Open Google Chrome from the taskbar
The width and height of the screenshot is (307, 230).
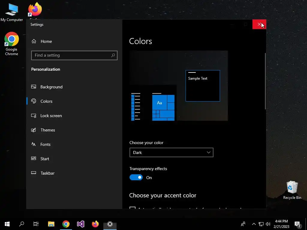66,224
